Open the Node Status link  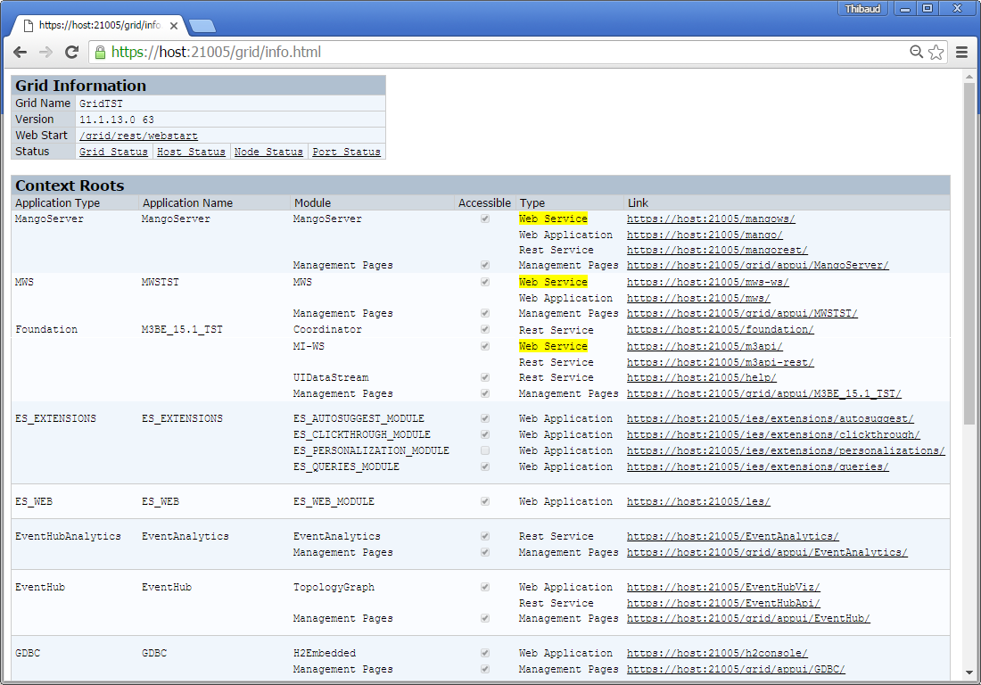(268, 152)
